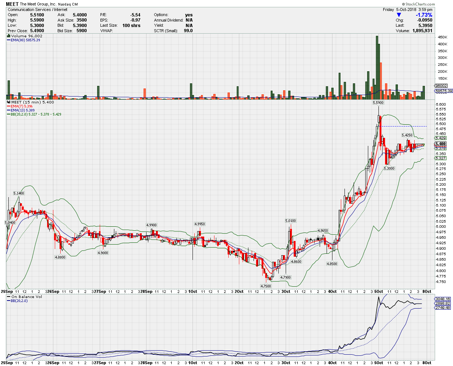Click the Communication Services / Internet sector label
This screenshot has height=366, width=453.
[38, 10]
